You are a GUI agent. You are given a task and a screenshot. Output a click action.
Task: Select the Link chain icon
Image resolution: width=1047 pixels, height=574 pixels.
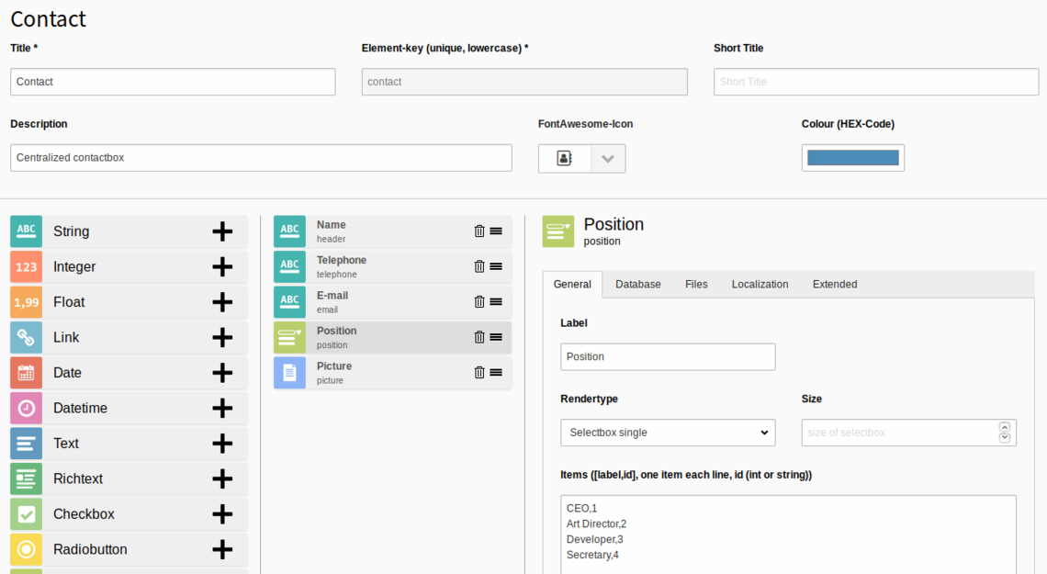(26, 337)
